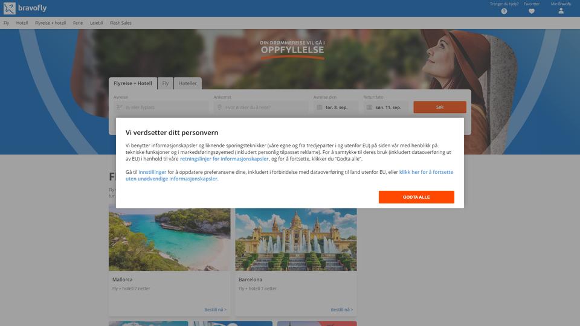Open Favoritter heart icon
The height and width of the screenshot is (326, 580).
click(532, 11)
